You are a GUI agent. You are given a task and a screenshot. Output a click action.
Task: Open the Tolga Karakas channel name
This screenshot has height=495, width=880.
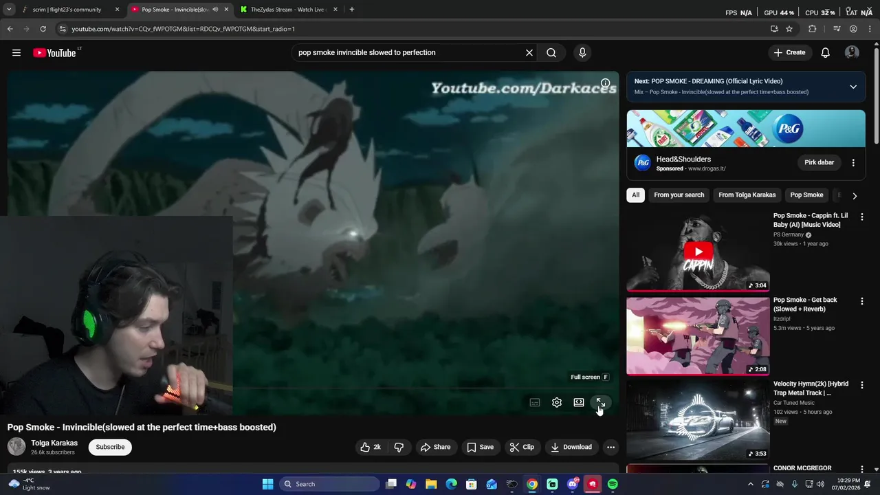[x=54, y=443]
